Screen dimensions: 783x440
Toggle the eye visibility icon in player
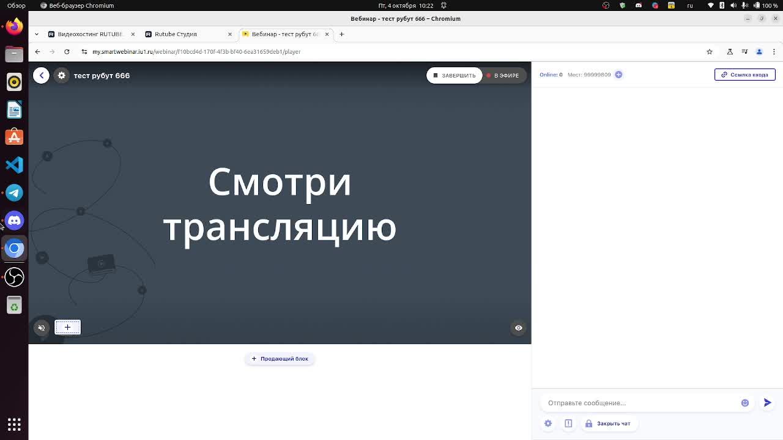point(518,328)
